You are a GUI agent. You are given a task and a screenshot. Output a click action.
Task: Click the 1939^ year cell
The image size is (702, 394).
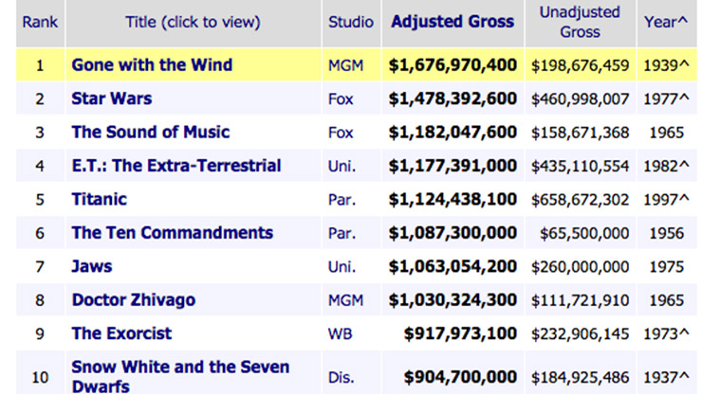pos(666,65)
